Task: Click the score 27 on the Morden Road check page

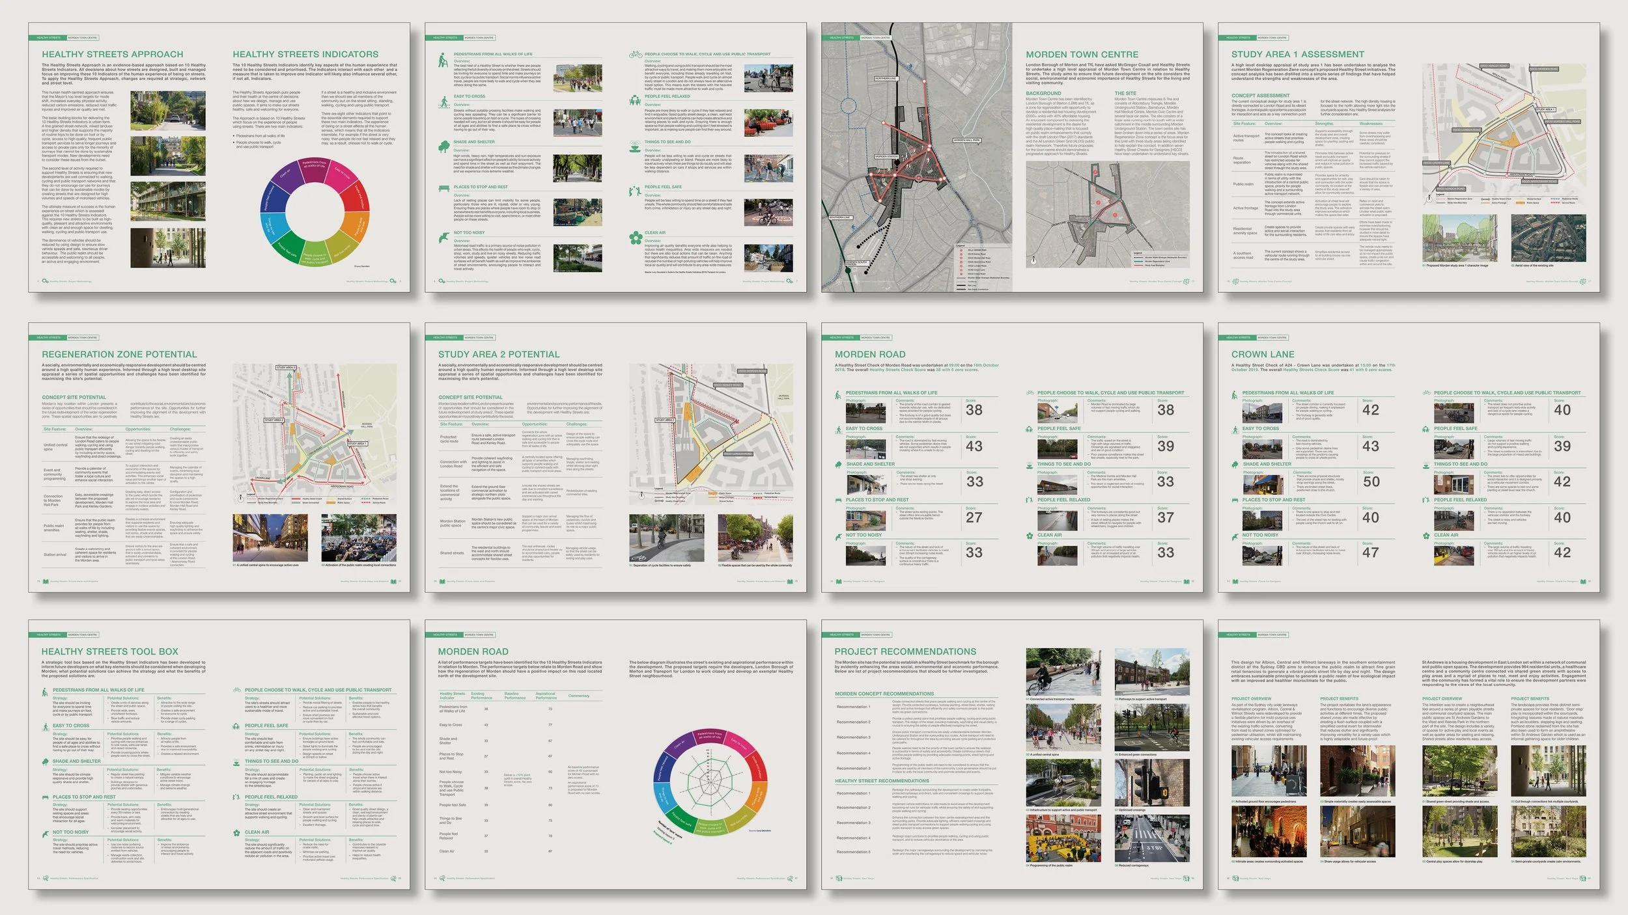Action: pos(974,517)
